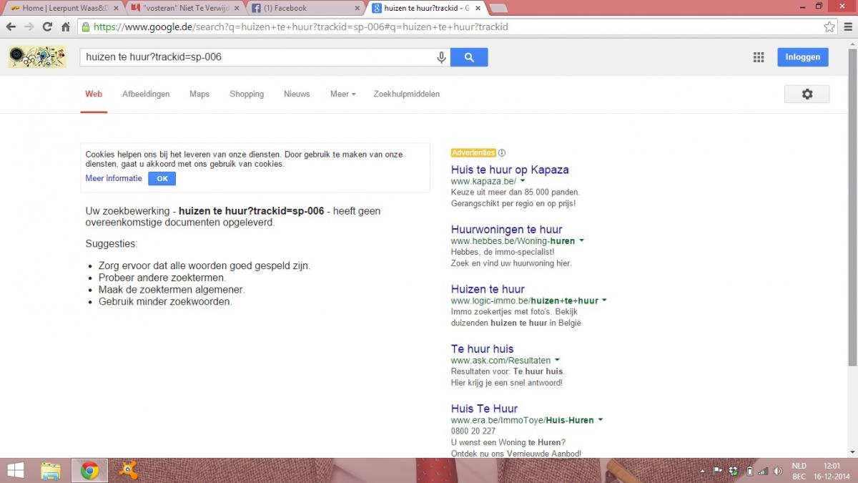Open the Huis te huur op Kapaza ad
This screenshot has height=483, width=858.
(510, 170)
